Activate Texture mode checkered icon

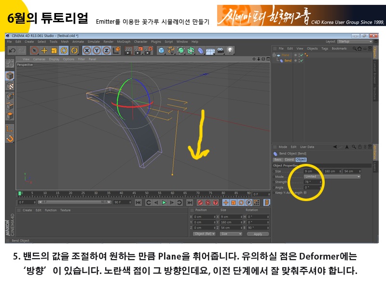[x=10, y=86]
